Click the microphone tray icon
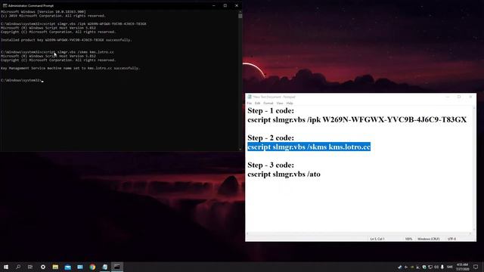The image size is (484, 272). pos(442,267)
